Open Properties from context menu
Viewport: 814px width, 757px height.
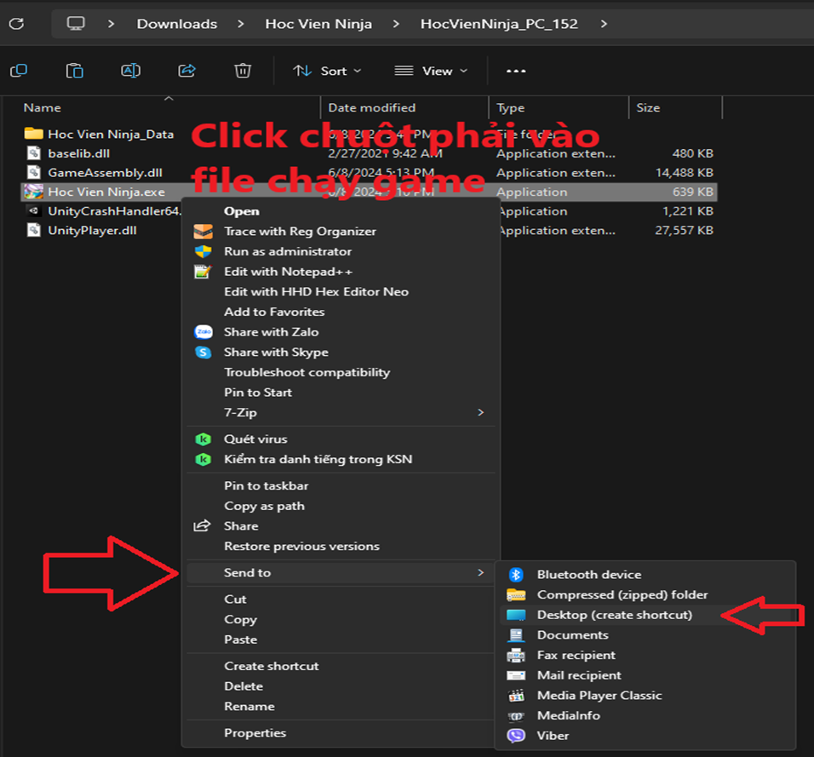pyautogui.click(x=255, y=733)
